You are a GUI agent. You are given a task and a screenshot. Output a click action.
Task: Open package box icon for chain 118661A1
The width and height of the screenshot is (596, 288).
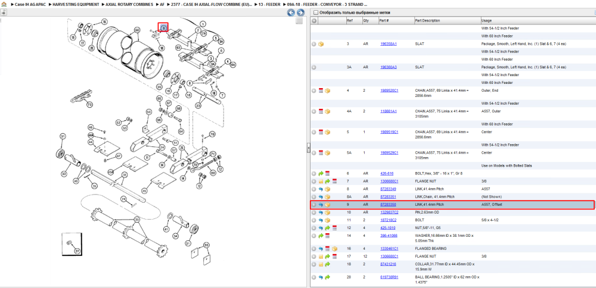click(328, 111)
